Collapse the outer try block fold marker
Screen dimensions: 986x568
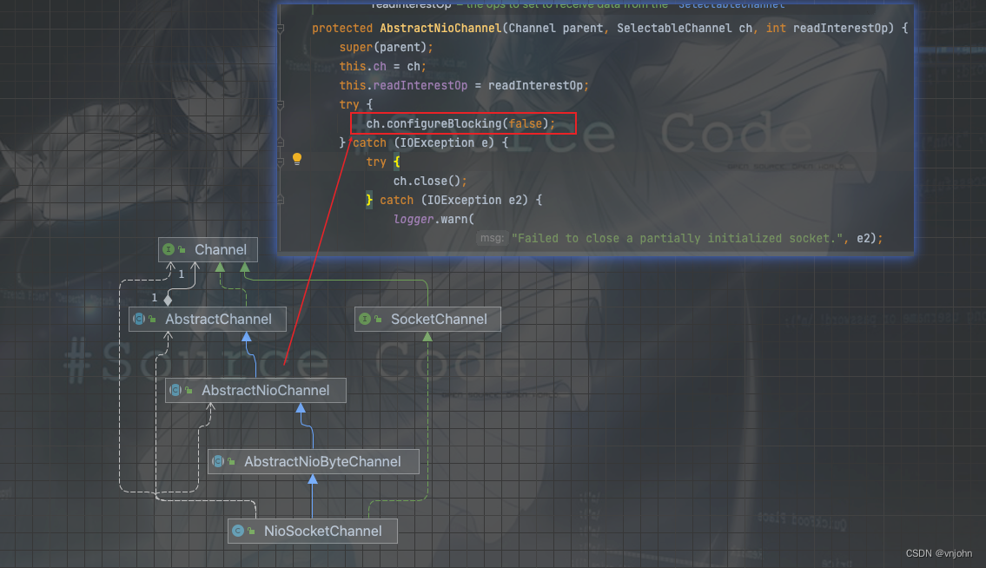(281, 104)
